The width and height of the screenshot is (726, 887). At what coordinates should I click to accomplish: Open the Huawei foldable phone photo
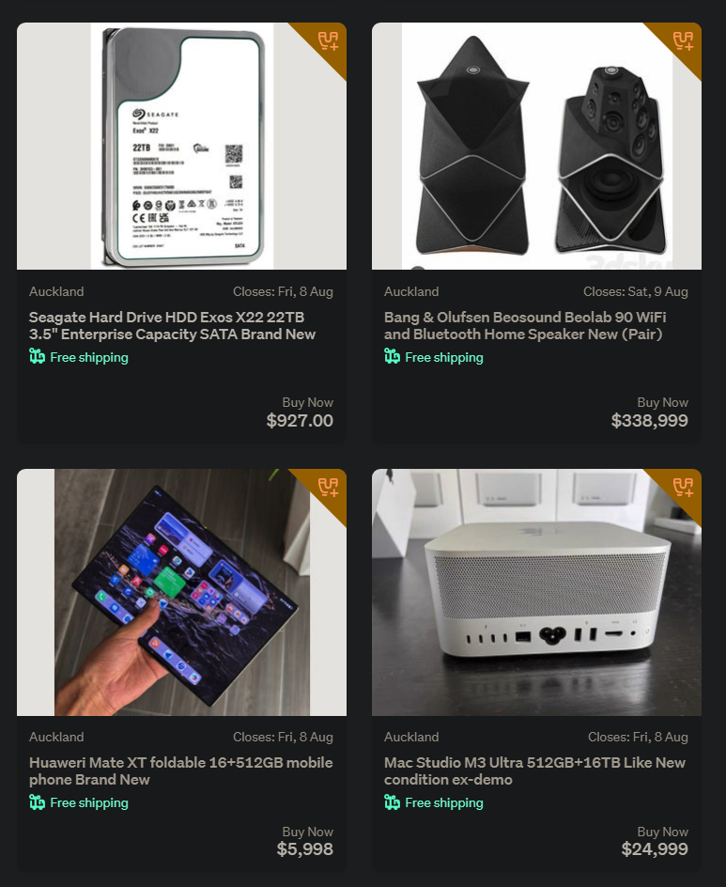[181, 592]
